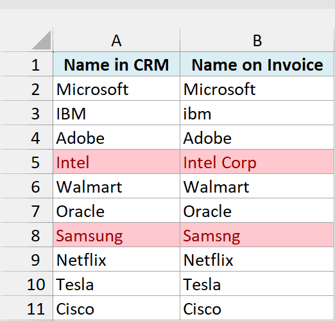Select the cell with uppercase IBM

tap(116, 113)
